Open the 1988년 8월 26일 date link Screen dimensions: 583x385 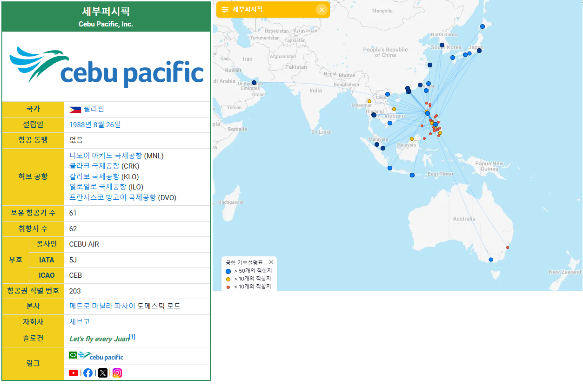pyautogui.click(x=95, y=124)
